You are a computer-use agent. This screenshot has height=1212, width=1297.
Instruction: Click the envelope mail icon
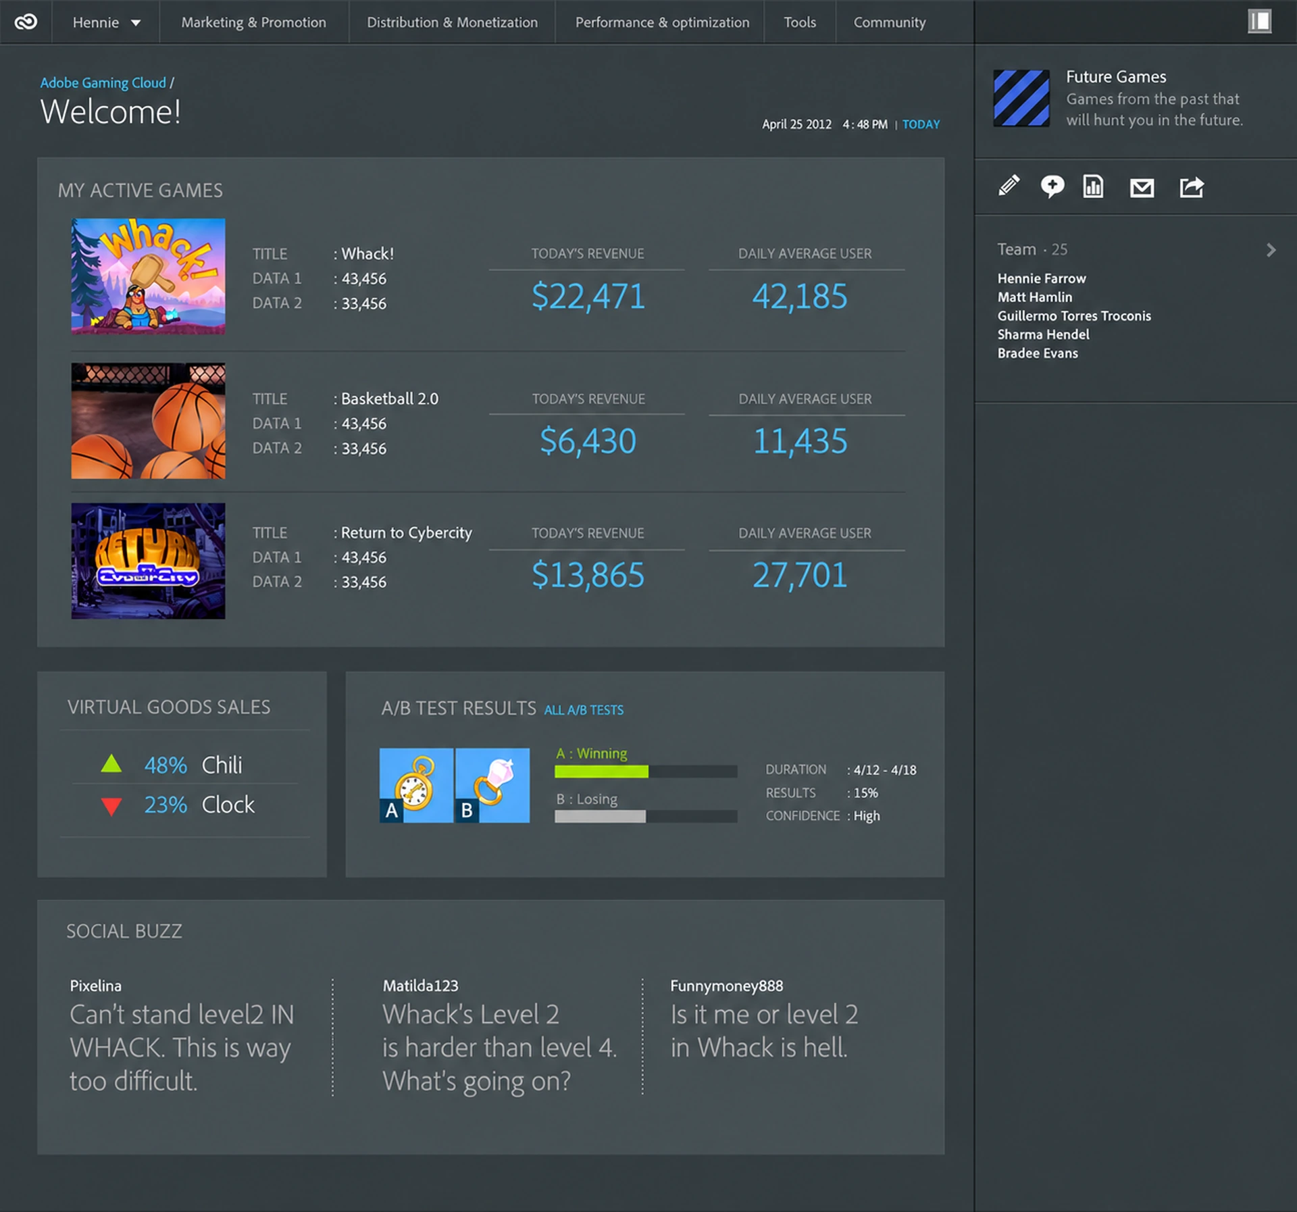(x=1142, y=188)
